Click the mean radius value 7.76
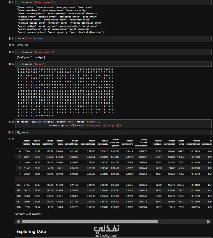Viewport: 213px width, 238px height. click(x=27, y=207)
